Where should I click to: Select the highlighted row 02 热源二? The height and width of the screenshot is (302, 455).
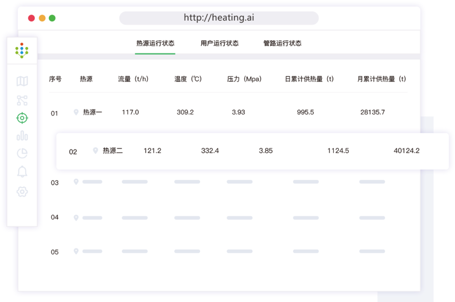click(252, 151)
